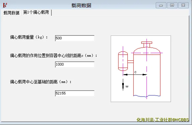Click the red application icon in title bar
The width and height of the screenshot is (192, 125).
[5, 5]
